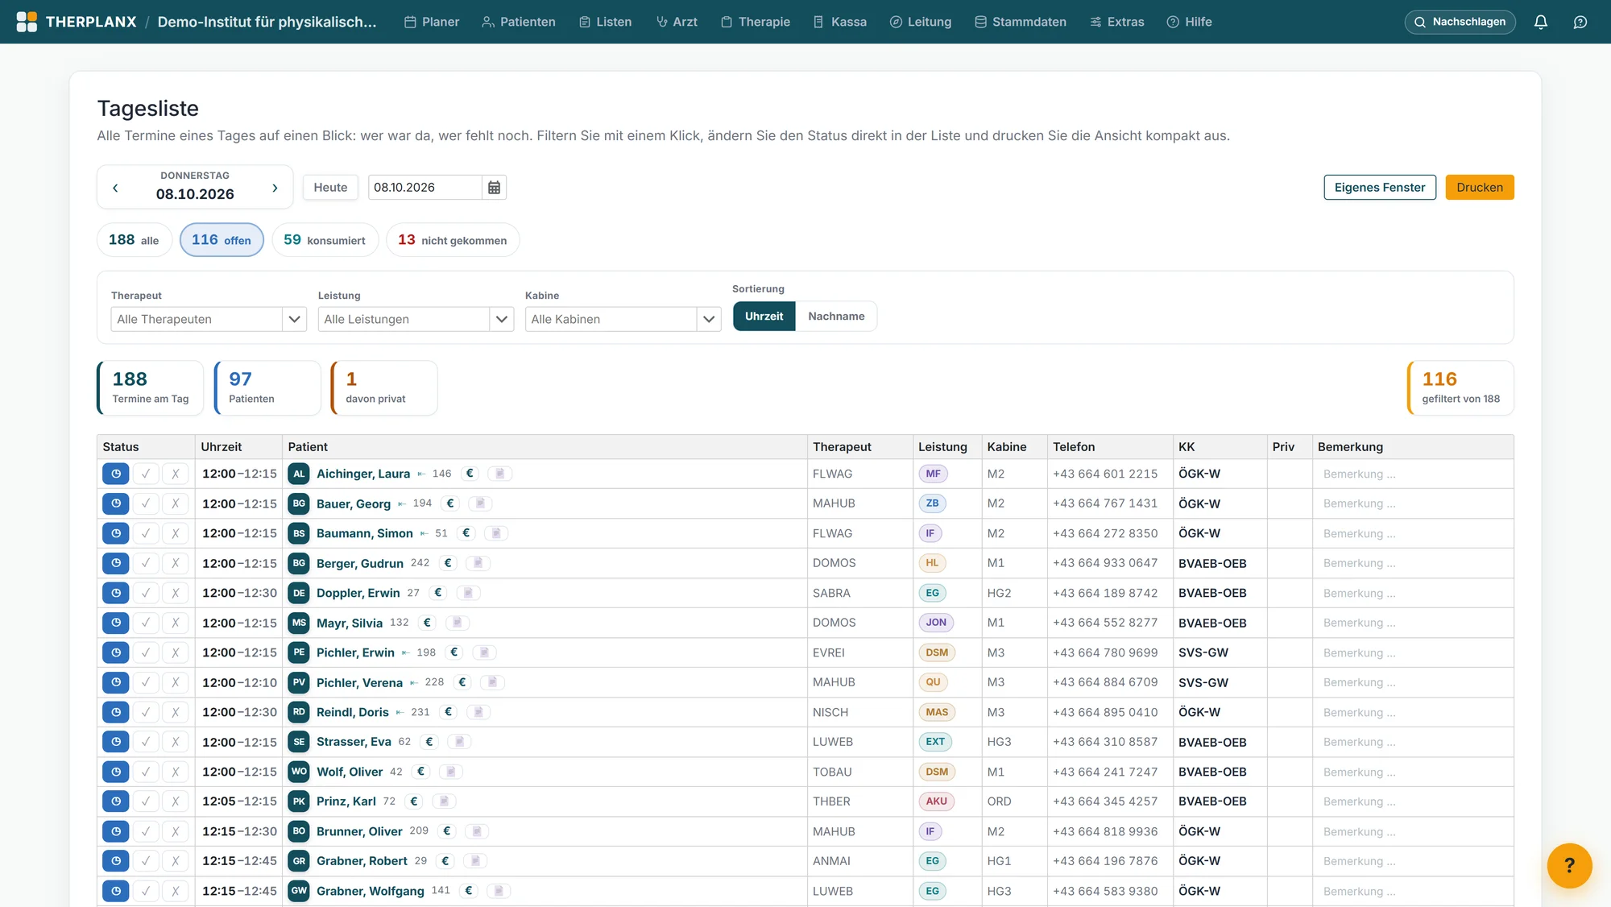Mark Bauer, Georg as not shown with the X
The width and height of the screenshot is (1611, 907).
[x=175, y=503]
